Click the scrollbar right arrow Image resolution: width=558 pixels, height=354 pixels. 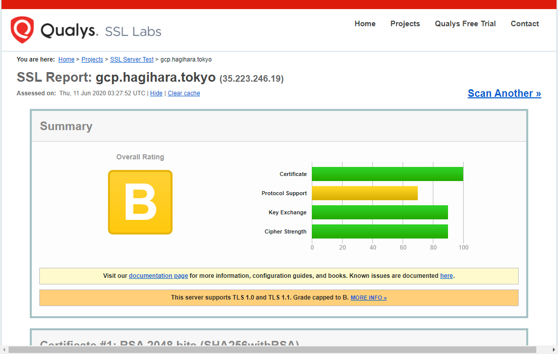click(554, 350)
